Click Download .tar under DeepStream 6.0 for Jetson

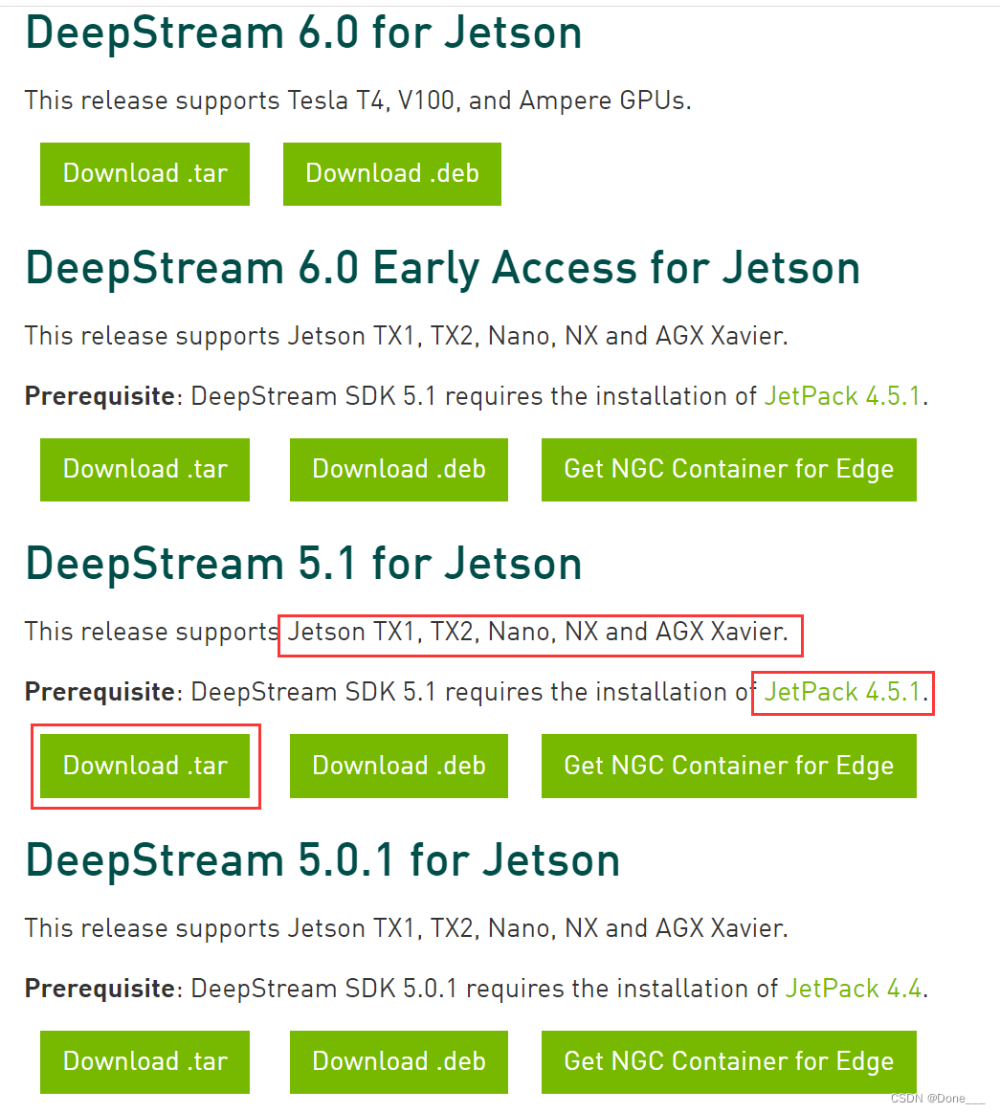[144, 173]
